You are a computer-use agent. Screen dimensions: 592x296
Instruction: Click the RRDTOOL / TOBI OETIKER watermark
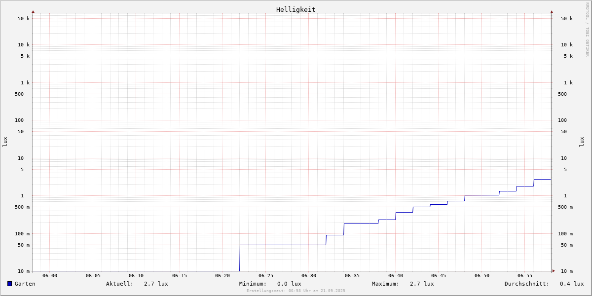[x=587, y=29]
